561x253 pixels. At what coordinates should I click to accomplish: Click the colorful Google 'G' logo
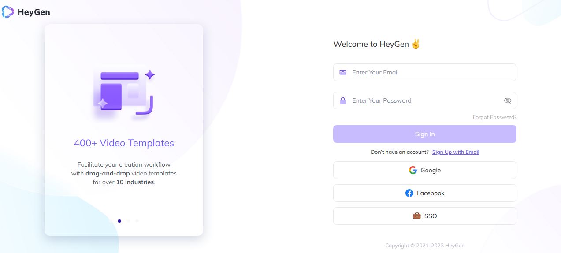(x=412, y=170)
